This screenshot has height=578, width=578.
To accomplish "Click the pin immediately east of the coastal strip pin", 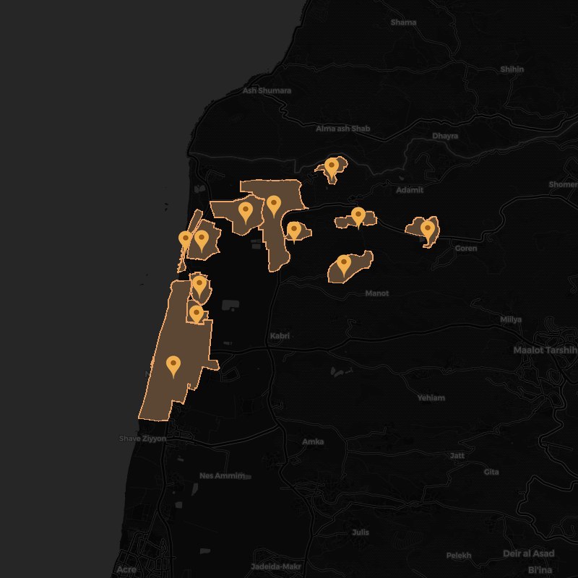I will [x=202, y=240].
